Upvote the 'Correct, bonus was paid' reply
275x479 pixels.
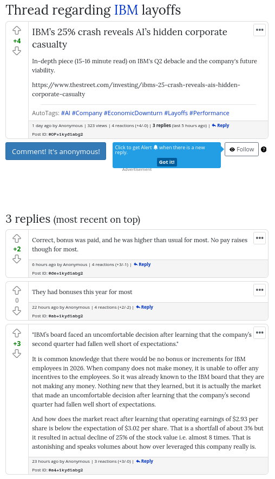[x=17, y=238]
